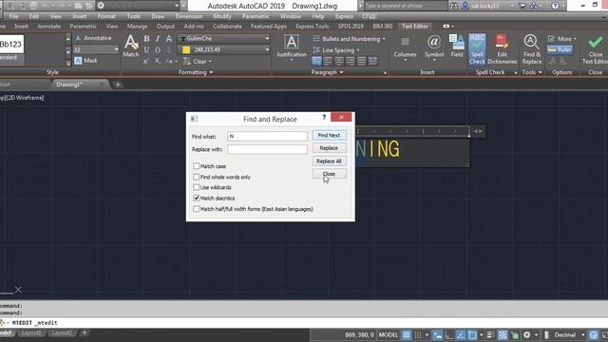
Task: Expand the Paragraph panel
Action: pos(328,72)
